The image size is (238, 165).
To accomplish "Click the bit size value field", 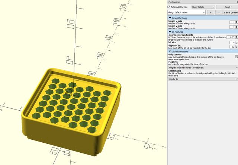I will tap(232, 42).
